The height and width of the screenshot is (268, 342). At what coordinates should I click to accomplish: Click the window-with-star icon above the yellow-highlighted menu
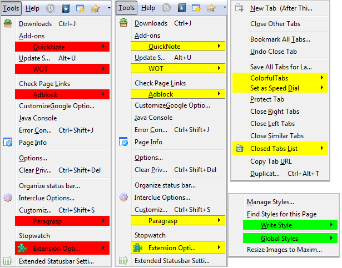pos(196,8)
